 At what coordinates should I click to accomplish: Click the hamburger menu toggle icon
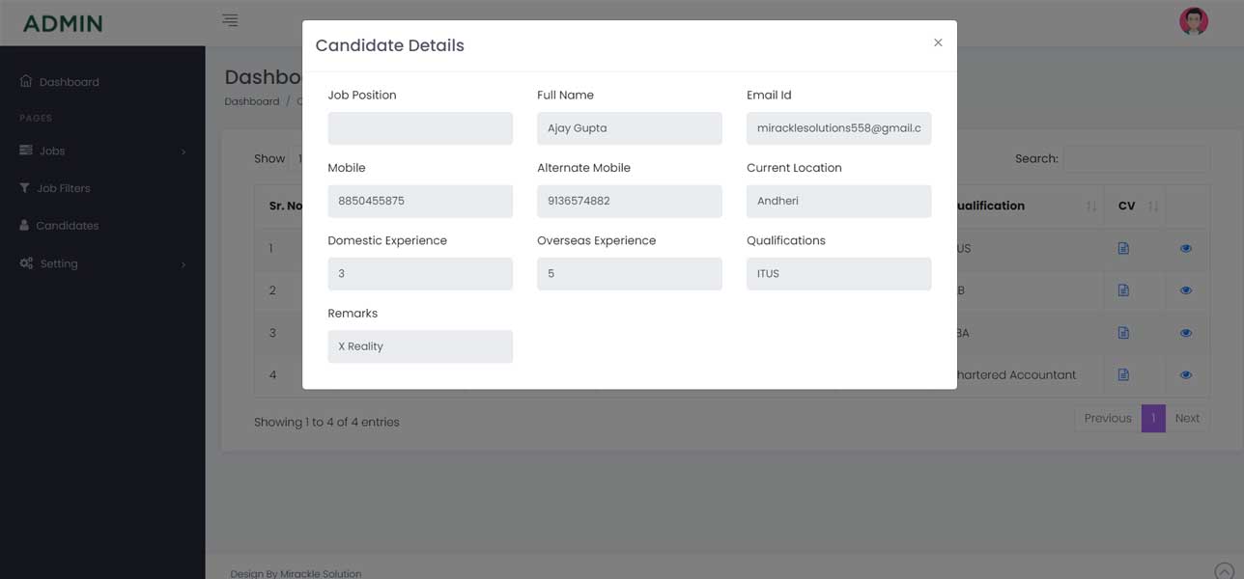click(x=230, y=20)
